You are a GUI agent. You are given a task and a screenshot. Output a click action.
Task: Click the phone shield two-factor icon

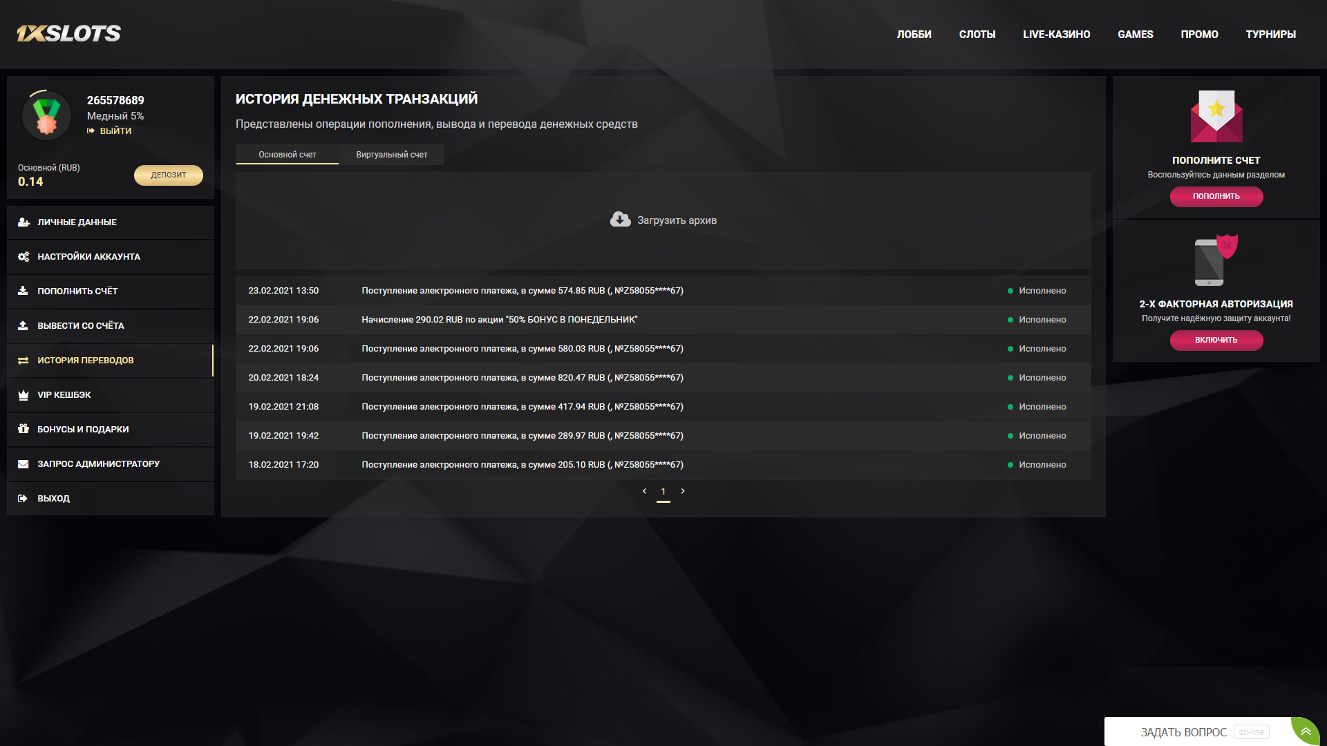[x=1216, y=261]
